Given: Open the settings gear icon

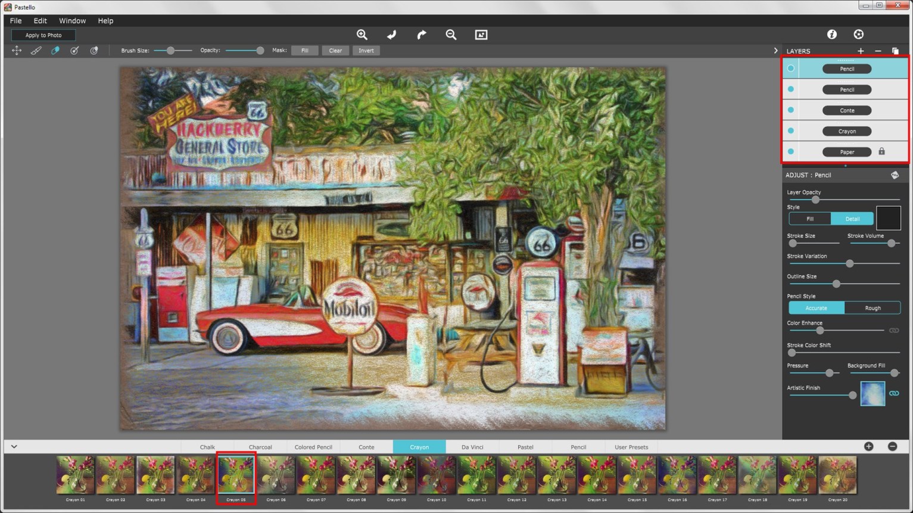Looking at the screenshot, I should pyautogui.click(x=858, y=35).
